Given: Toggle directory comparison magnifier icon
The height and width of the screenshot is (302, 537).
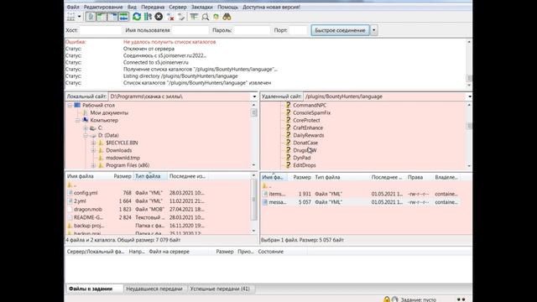Looking at the screenshot, I should click(x=205, y=17).
